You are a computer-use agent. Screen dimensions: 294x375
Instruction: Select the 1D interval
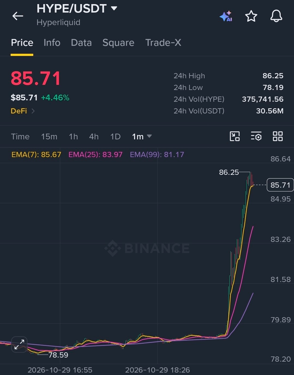click(115, 136)
